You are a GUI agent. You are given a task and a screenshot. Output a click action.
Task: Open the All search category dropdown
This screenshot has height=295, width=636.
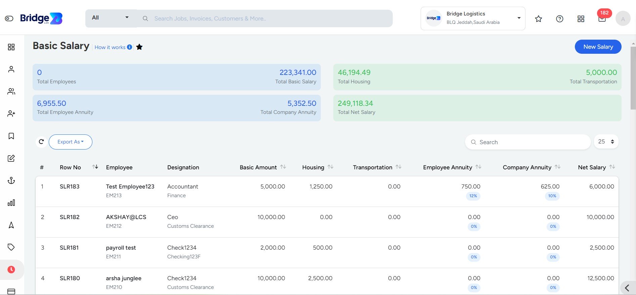point(111,18)
